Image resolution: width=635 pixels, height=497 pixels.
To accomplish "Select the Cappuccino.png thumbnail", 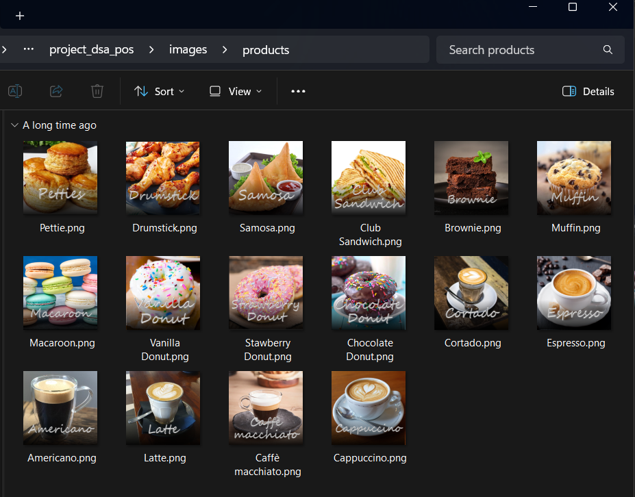I will (x=369, y=407).
